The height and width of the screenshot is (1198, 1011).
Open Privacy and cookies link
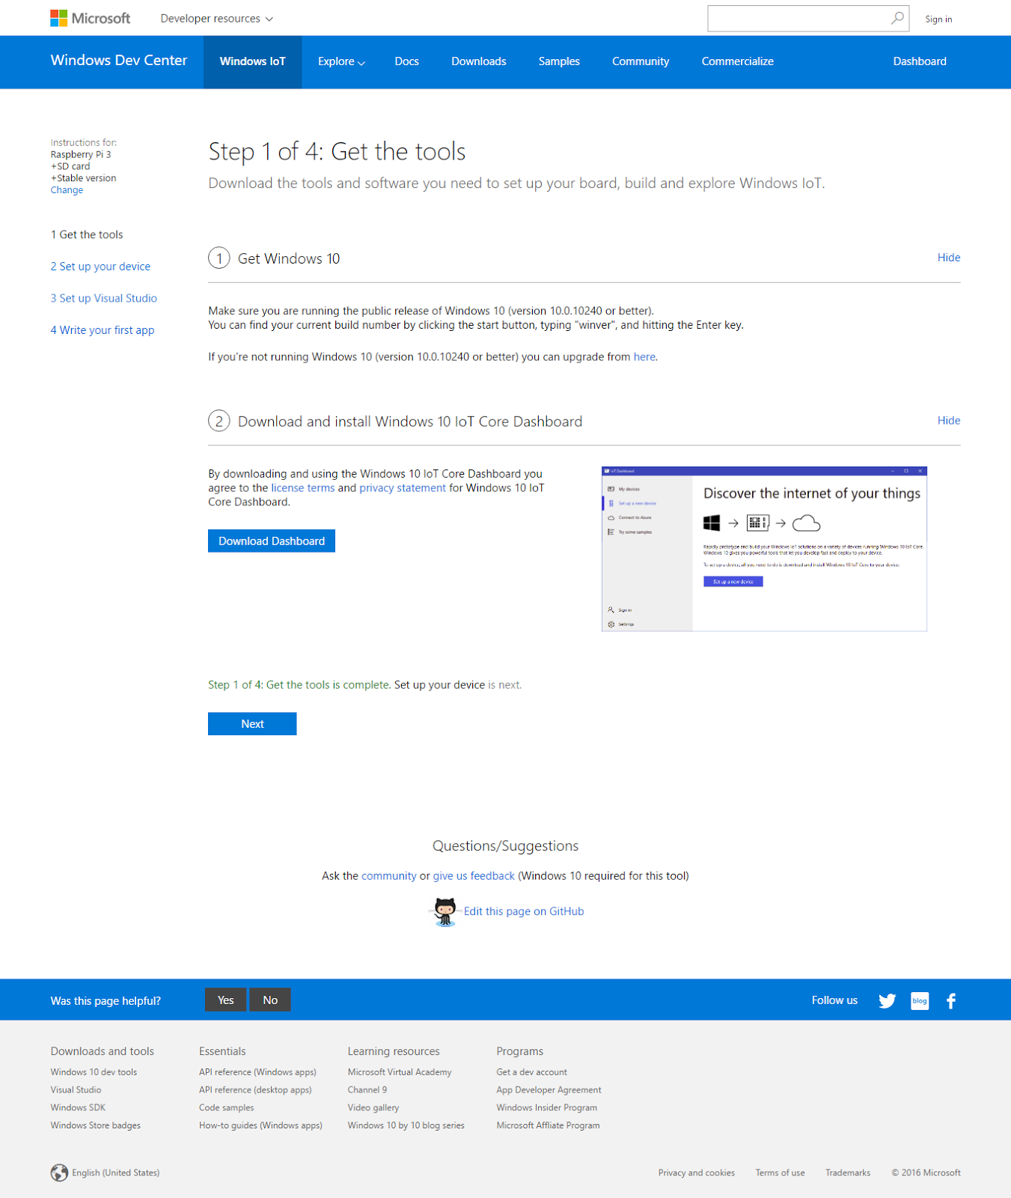click(x=696, y=1173)
